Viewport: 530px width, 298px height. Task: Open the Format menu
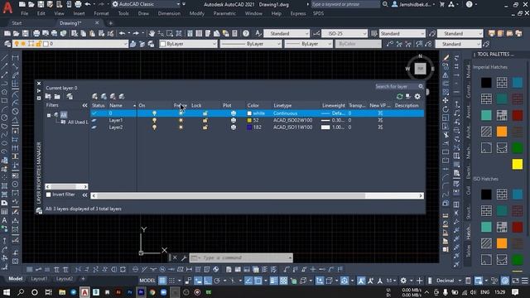[x=101, y=13]
